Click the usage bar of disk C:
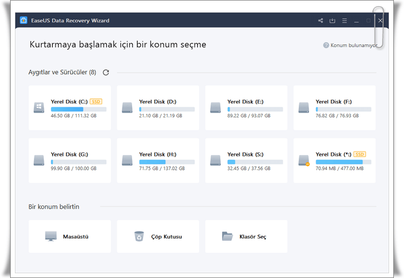404x278 pixels. (79, 109)
